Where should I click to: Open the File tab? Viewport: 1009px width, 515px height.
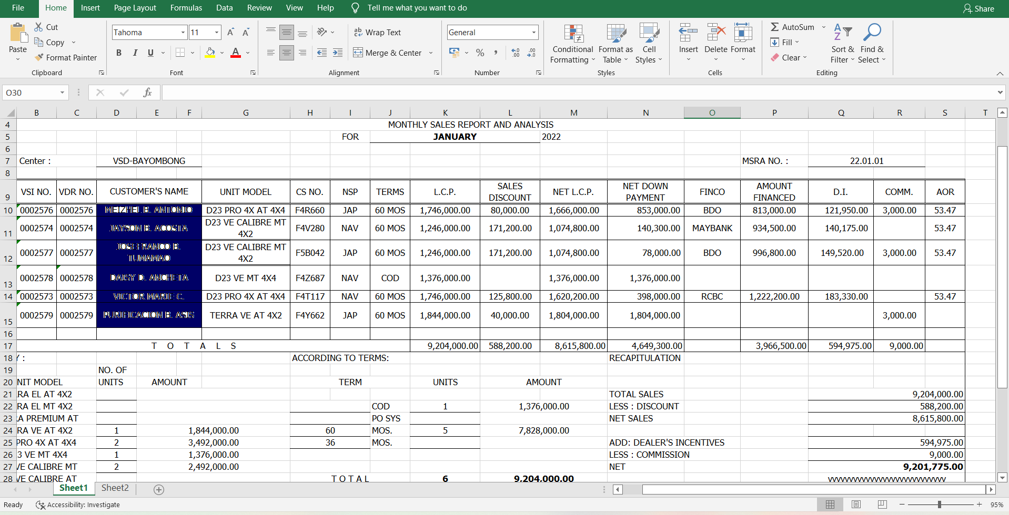(18, 8)
